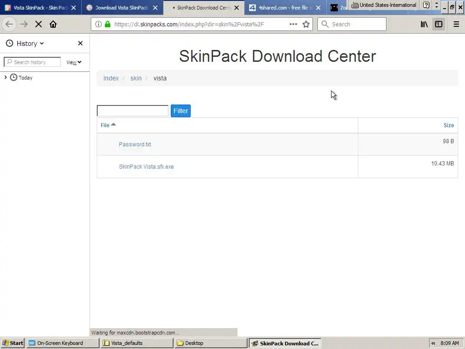Open On-Screen Keyboard from taskbar
Viewport: 465px width, 349px height.
63,343
